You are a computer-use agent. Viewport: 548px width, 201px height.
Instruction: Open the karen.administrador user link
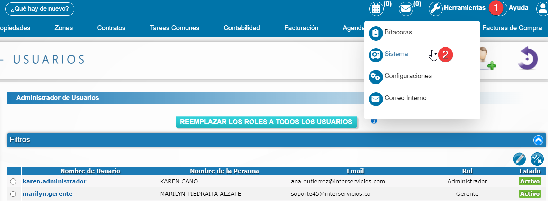coord(54,181)
